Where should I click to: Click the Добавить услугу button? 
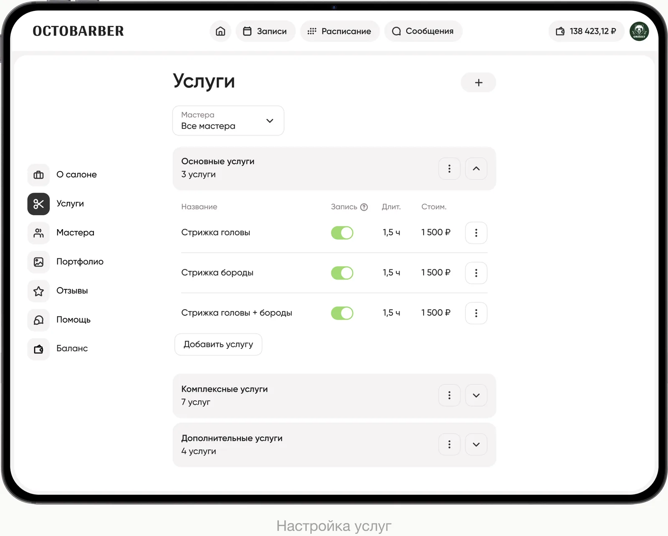pyautogui.click(x=218, y=344)
